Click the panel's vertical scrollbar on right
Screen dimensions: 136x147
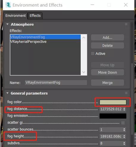pos(132,99)
